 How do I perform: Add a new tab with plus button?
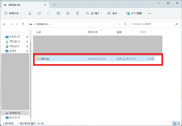54,5
